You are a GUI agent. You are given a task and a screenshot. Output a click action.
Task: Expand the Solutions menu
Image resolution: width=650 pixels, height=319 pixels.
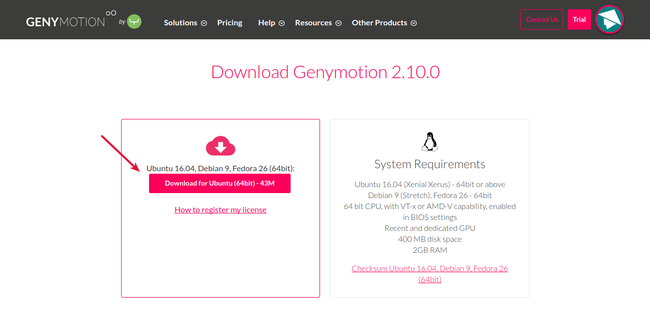pyautogui.click(x=181, y=22)
